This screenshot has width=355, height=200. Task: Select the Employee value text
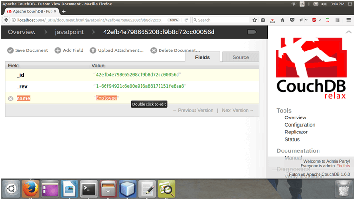pyautogui.click(x=106, y=98)
